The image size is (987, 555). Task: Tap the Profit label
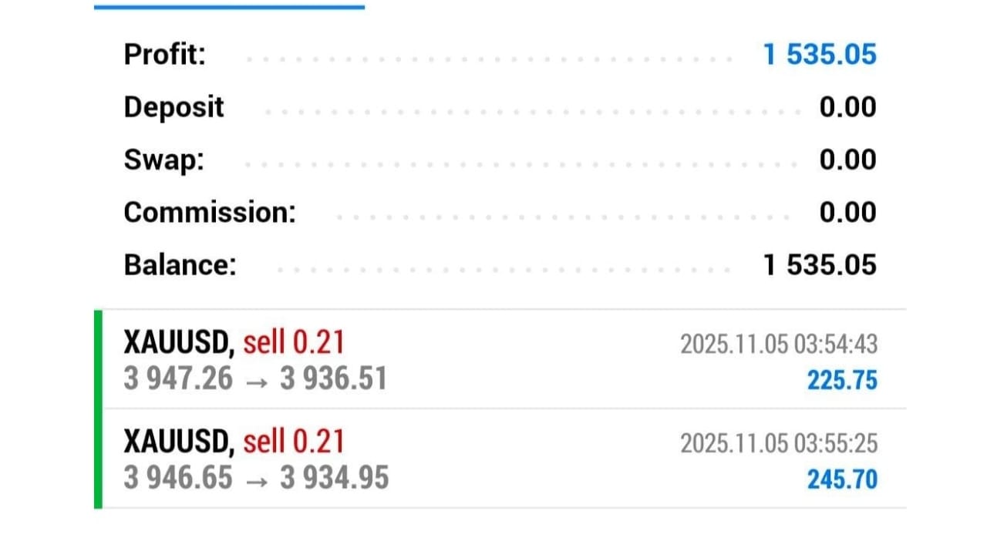point(165,55)
